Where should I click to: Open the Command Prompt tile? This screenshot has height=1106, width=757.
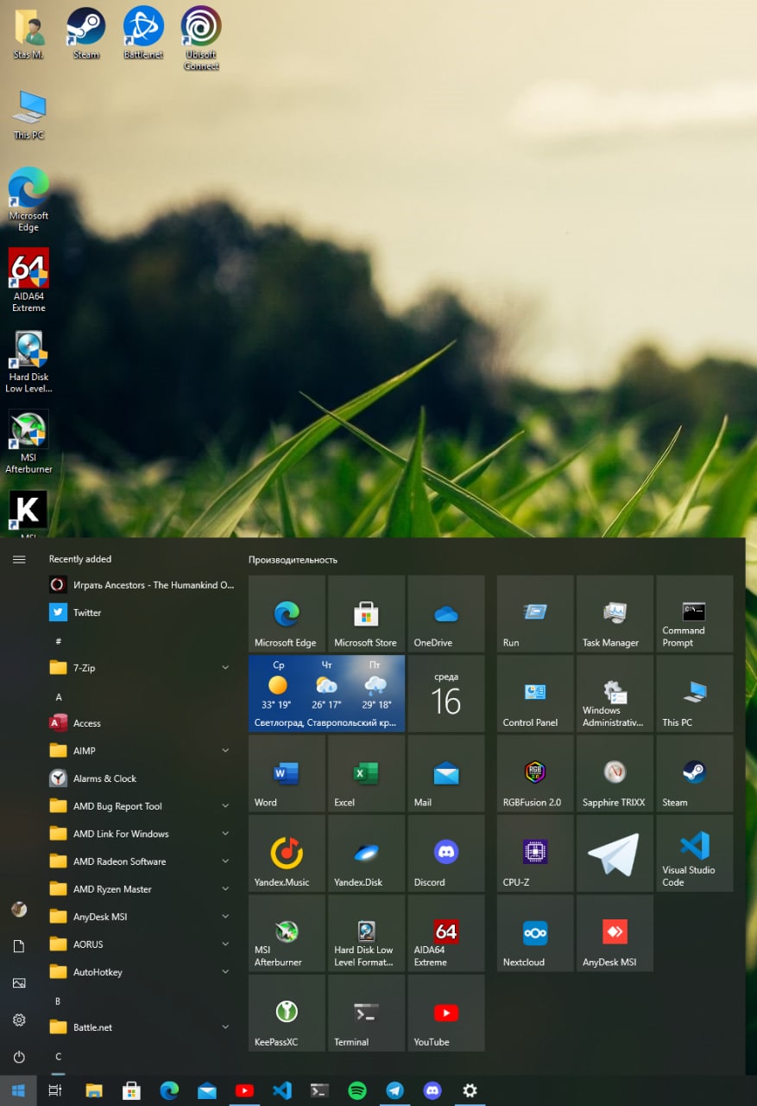point(694,613)
